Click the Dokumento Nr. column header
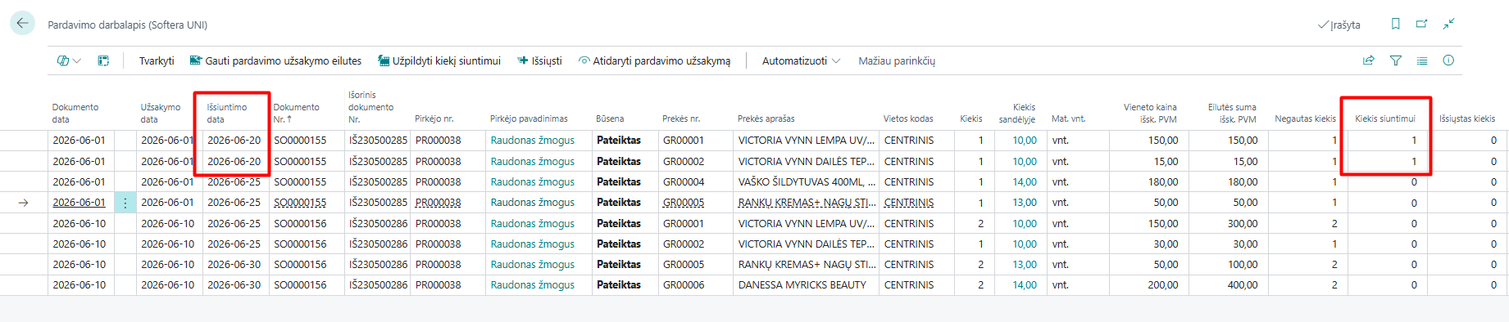The height and width of the screenshot is (322, 1509). [297, 113]
